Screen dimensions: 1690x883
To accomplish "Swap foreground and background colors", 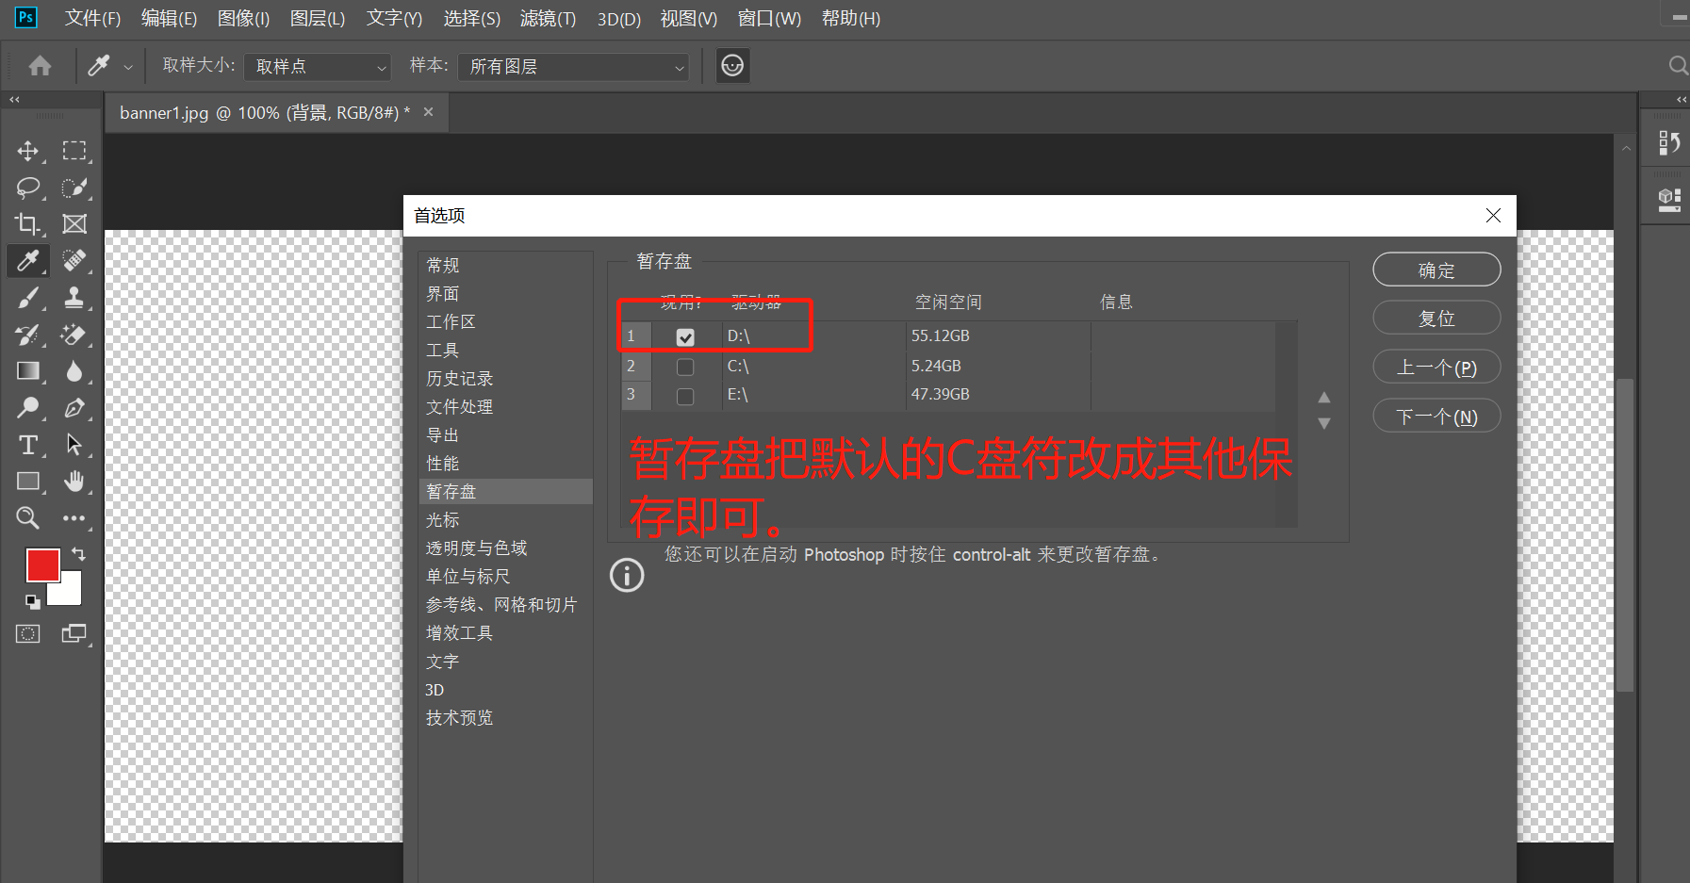I will tap(78, 554).
